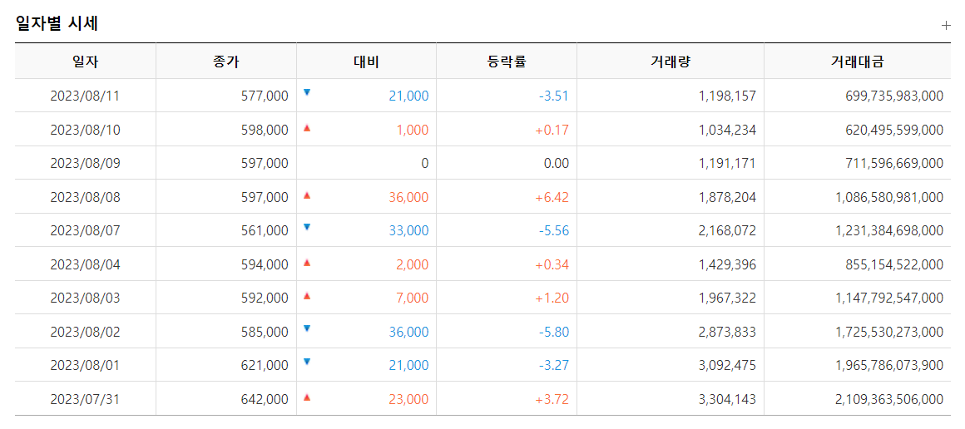Click the change rate -3.27
The image size is (965, 429).
[552, 365]
